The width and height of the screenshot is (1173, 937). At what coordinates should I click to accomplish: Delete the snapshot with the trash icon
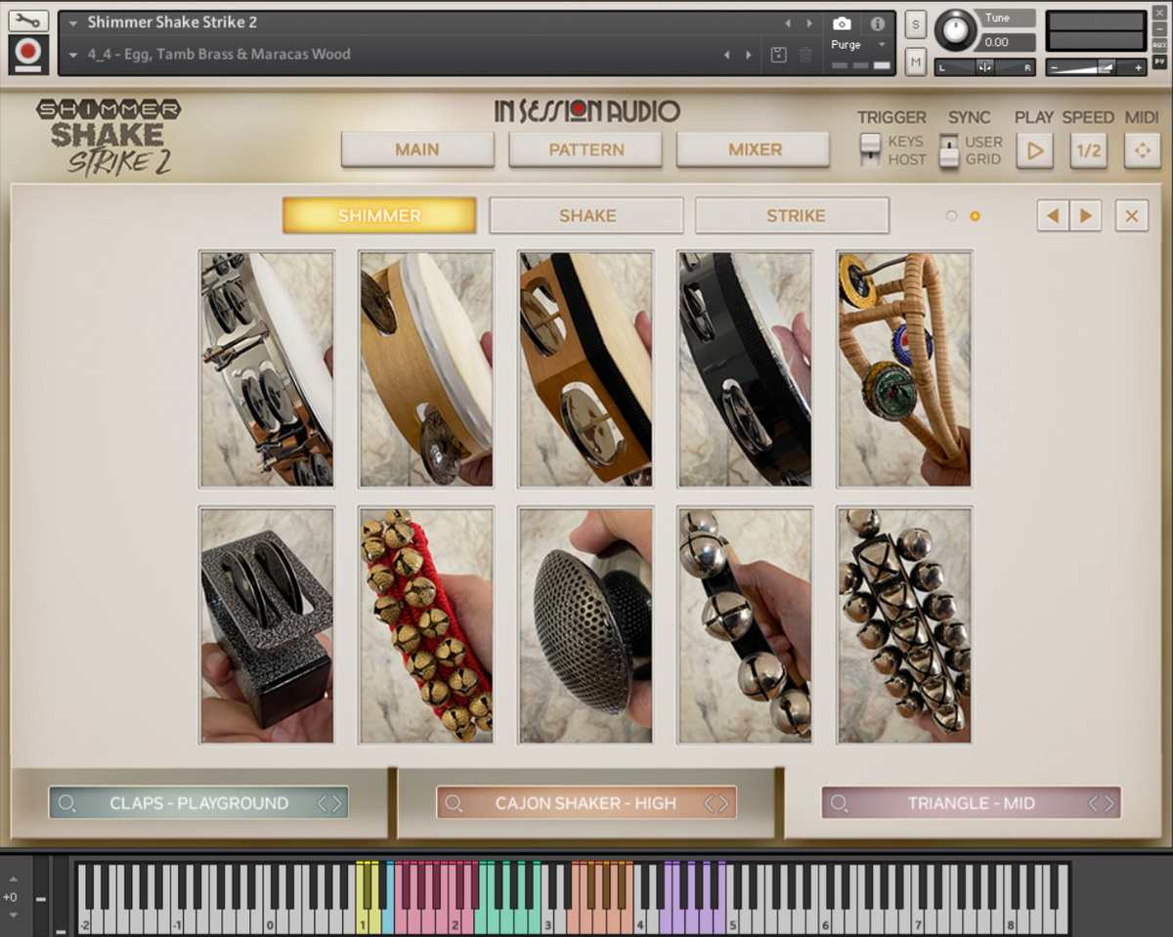coord(805,55)
